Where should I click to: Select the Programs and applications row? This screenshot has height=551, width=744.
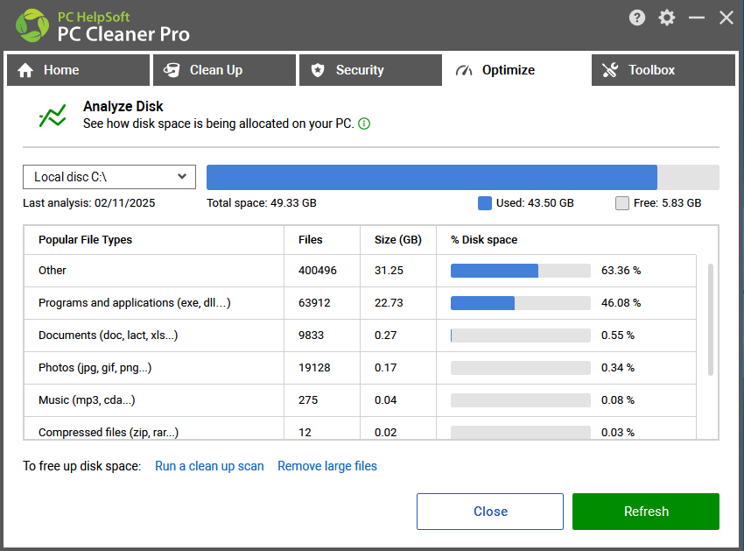tap(360, 303)
